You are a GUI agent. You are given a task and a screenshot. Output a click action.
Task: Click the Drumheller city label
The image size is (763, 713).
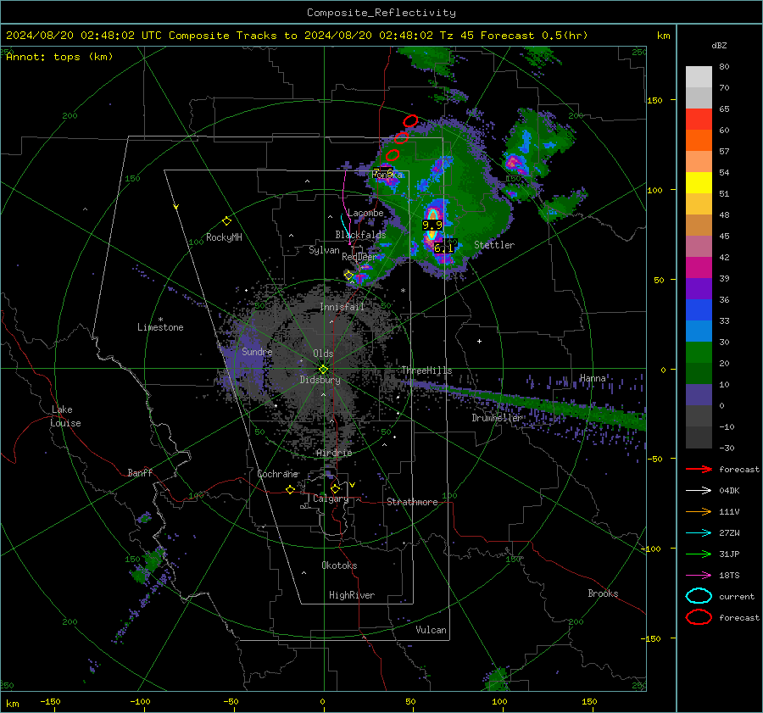pyautogui.click(x=496, y=418)
